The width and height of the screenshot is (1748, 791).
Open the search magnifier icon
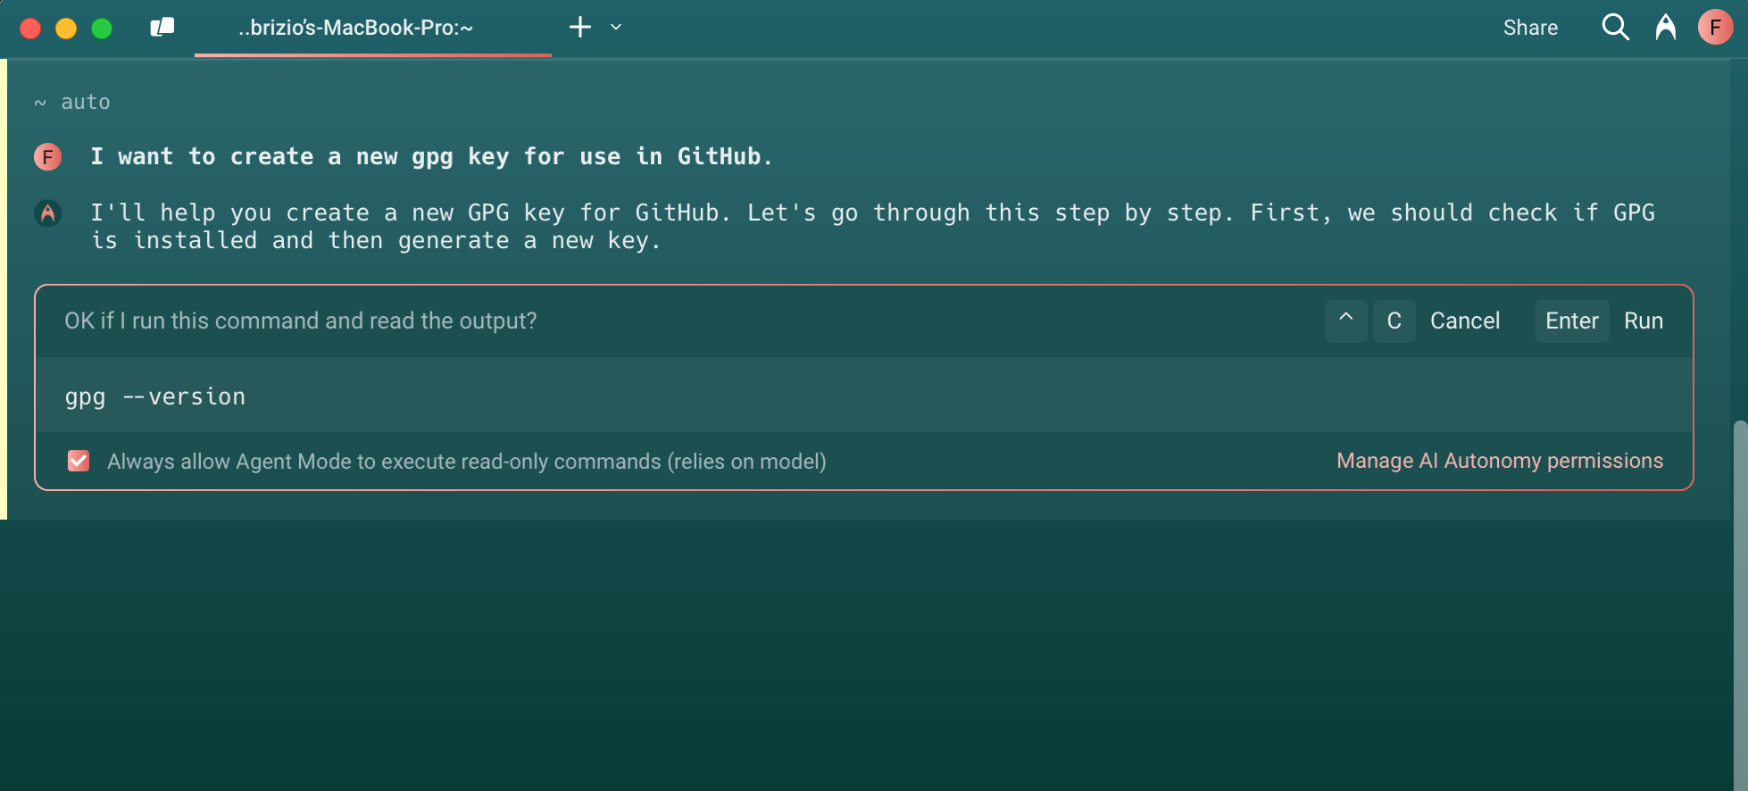click(x=1615, y=28)
